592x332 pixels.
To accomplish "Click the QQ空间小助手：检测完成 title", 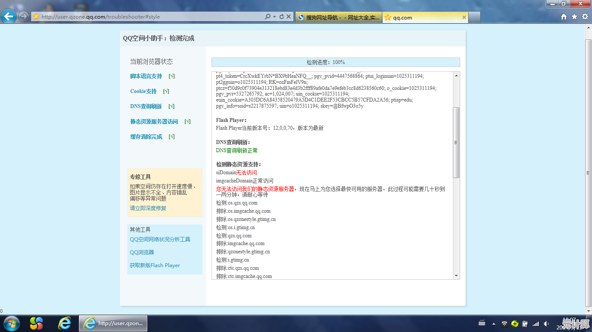I will [x=159, y=38].
